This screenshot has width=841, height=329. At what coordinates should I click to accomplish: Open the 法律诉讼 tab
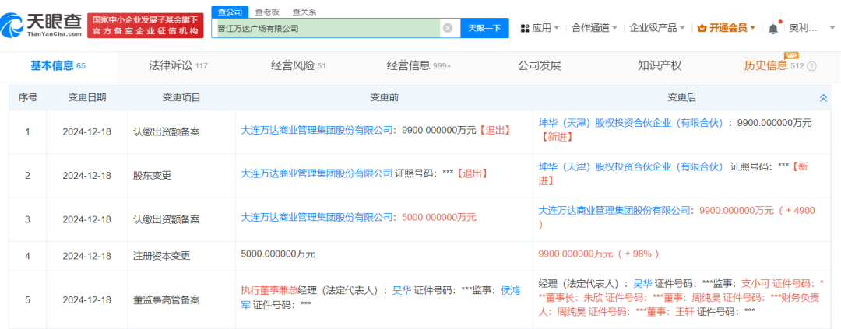(x=170, y=65)
